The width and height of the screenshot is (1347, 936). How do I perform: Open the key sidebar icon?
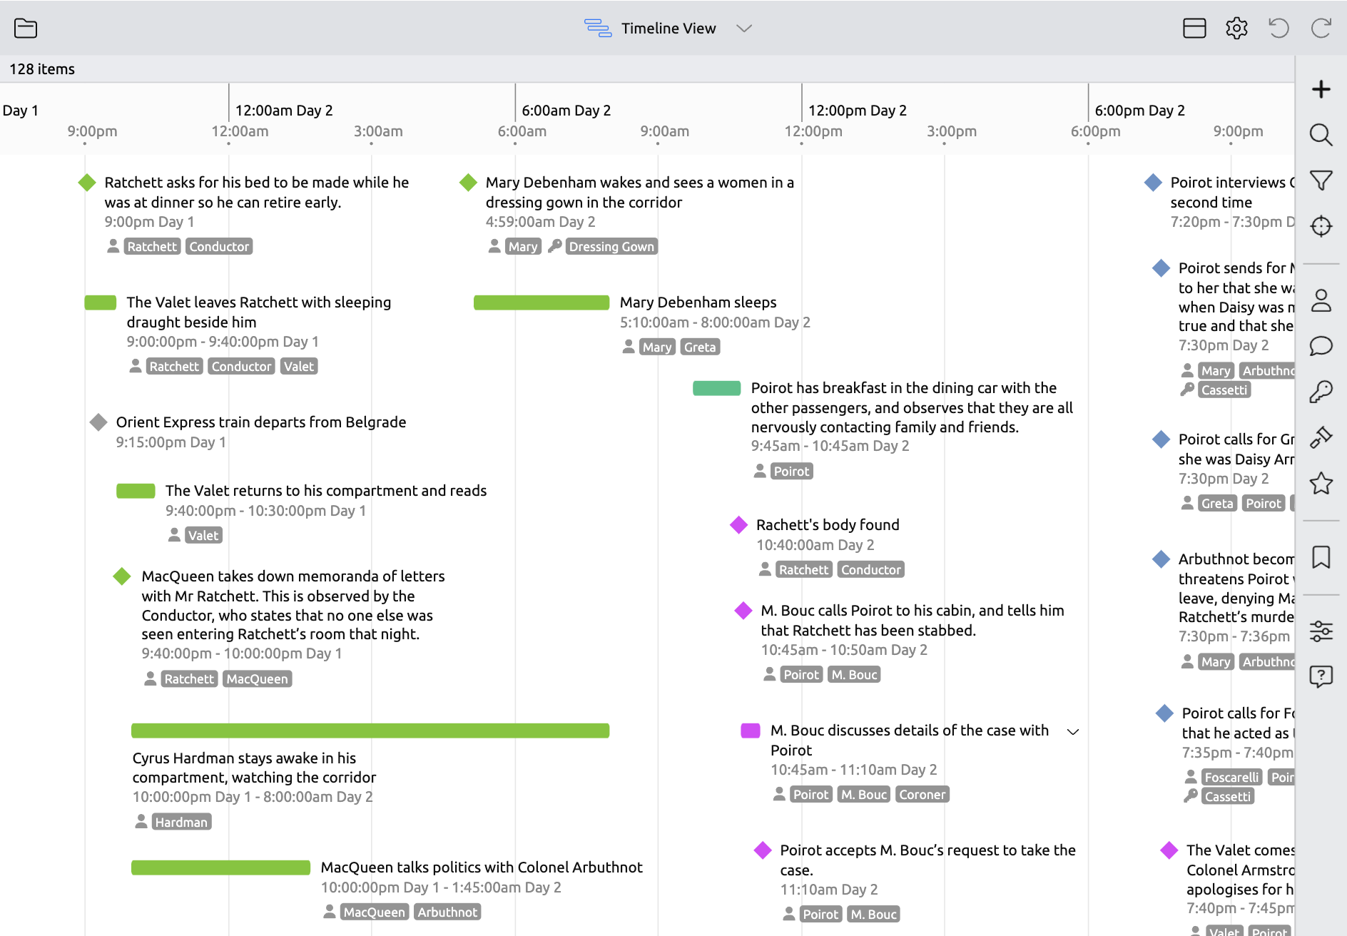click(x=1321, y=392)
